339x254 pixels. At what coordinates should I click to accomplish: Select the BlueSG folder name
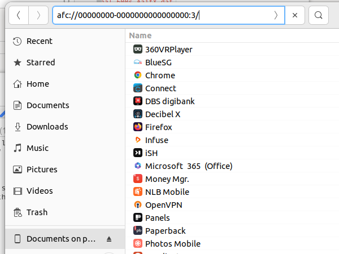click(x=158, y=63)
